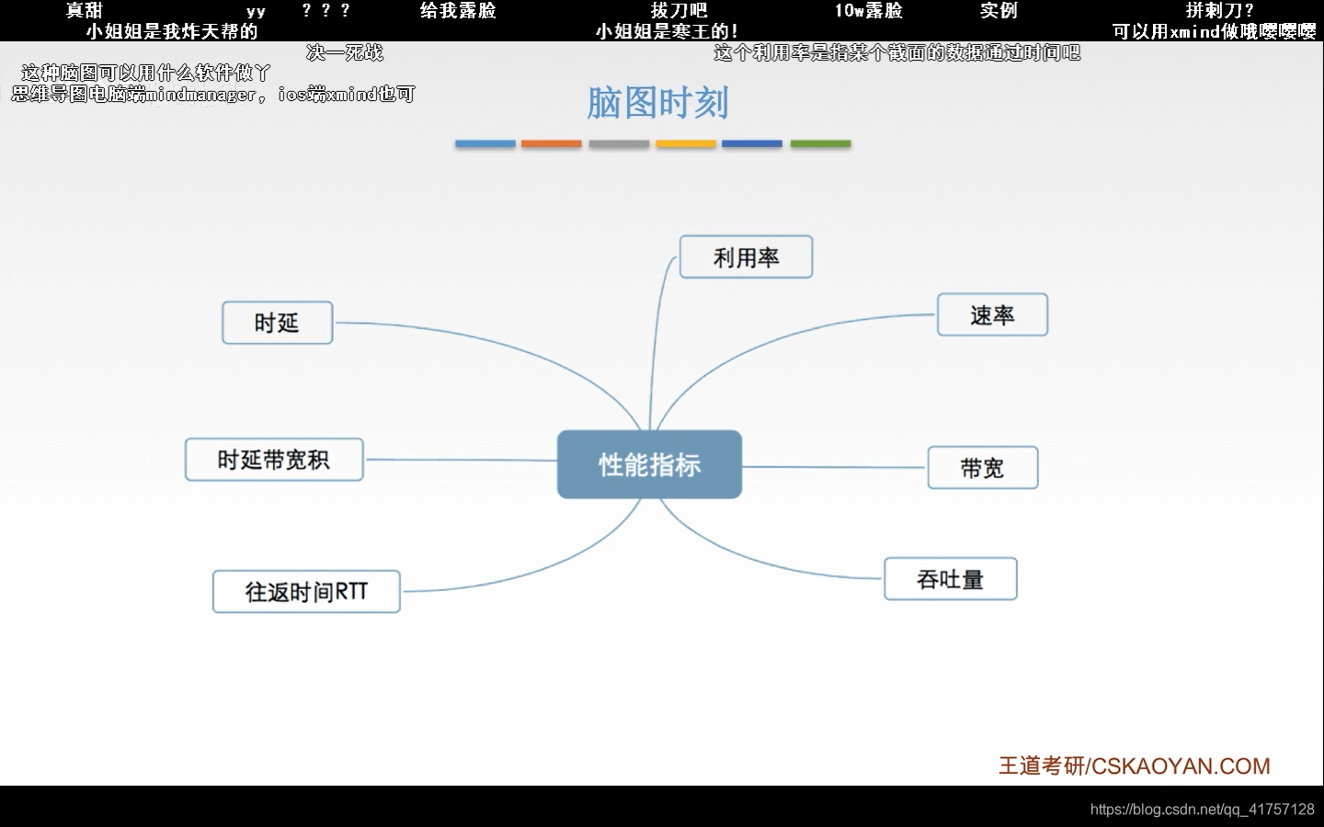Click the comment 小姐姐是我炸天帮的
This screenshot has height=827, width=1324.
(x=172, y=31)
